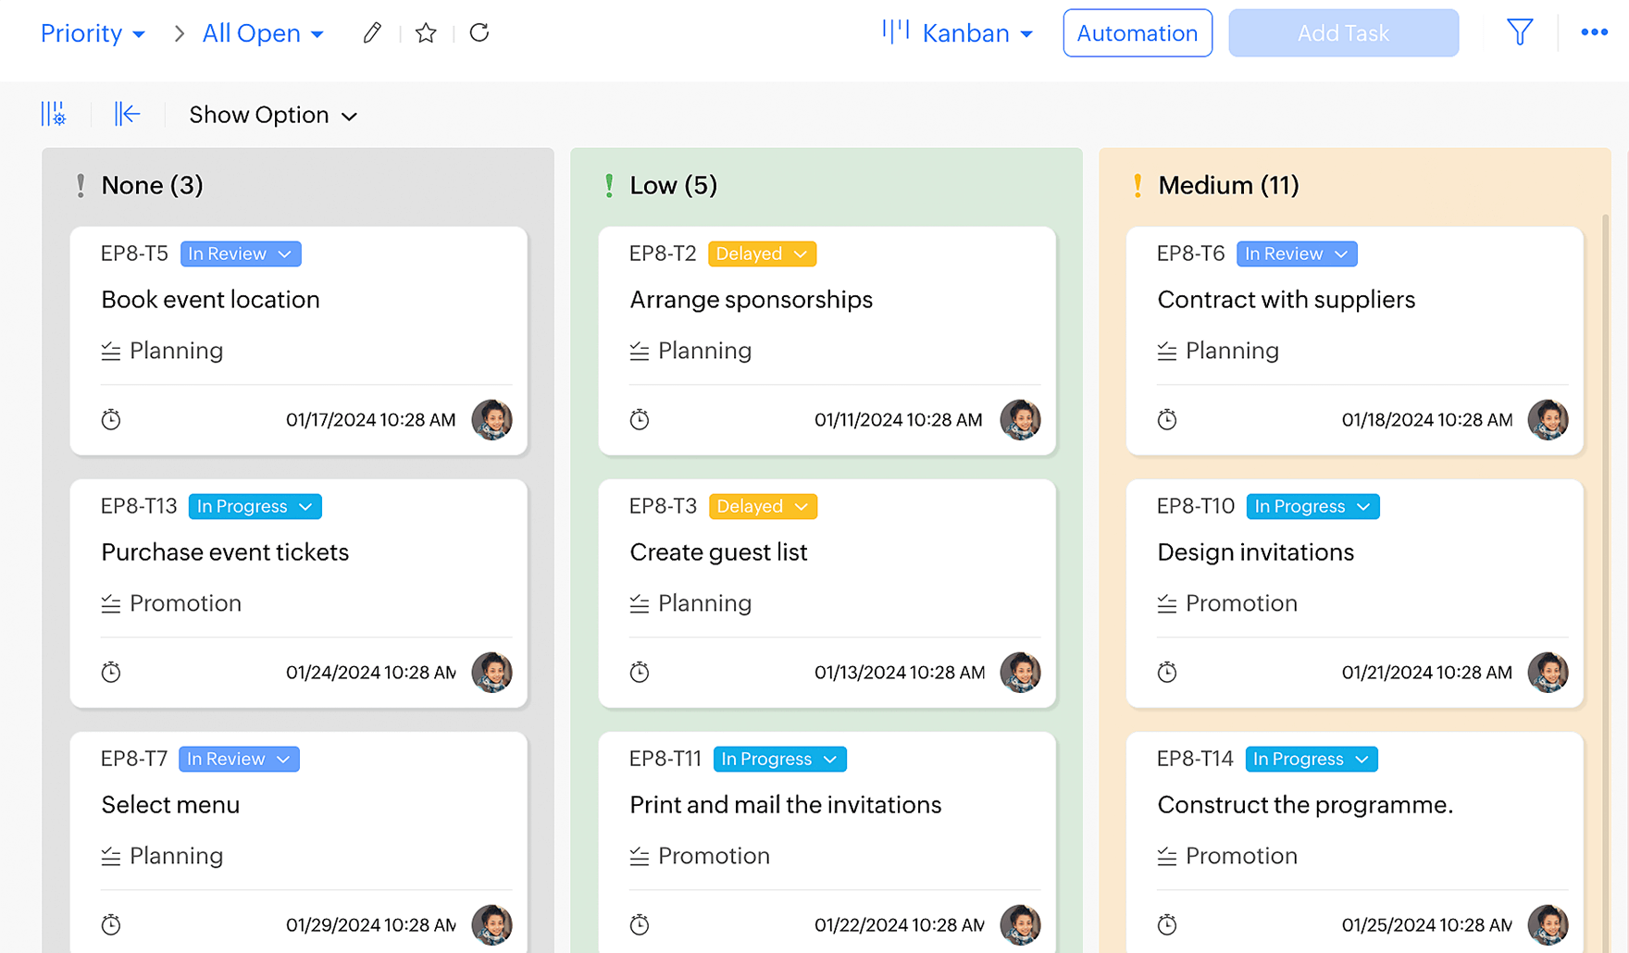This screenshot has height=953, width=1629.
Task: Click the pencil edit view icon
Action: point(372,33)
